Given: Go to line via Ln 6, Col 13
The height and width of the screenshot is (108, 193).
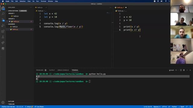Looking at the screenshot, I should pos(148,107).
